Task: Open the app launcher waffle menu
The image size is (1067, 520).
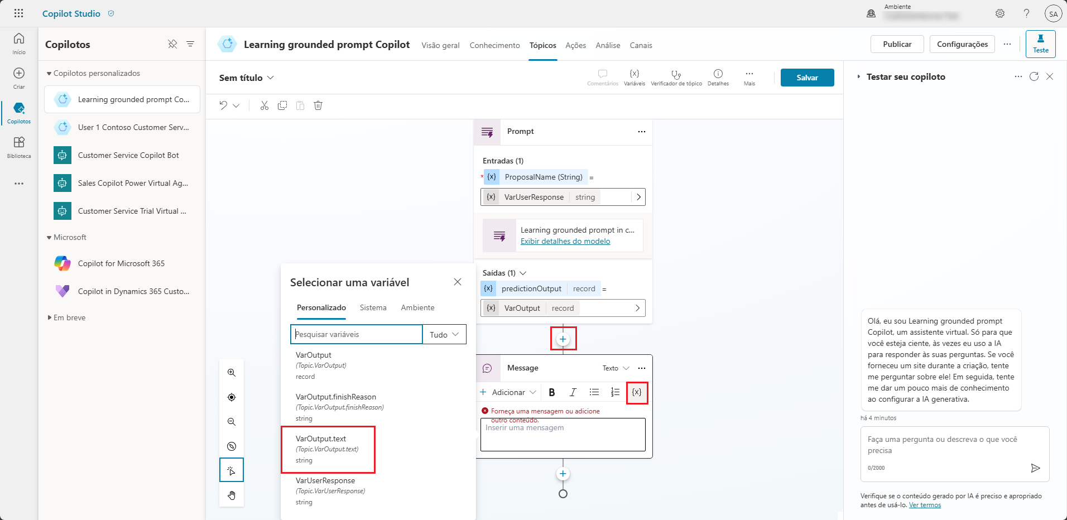Action: [x=18, y=13]
